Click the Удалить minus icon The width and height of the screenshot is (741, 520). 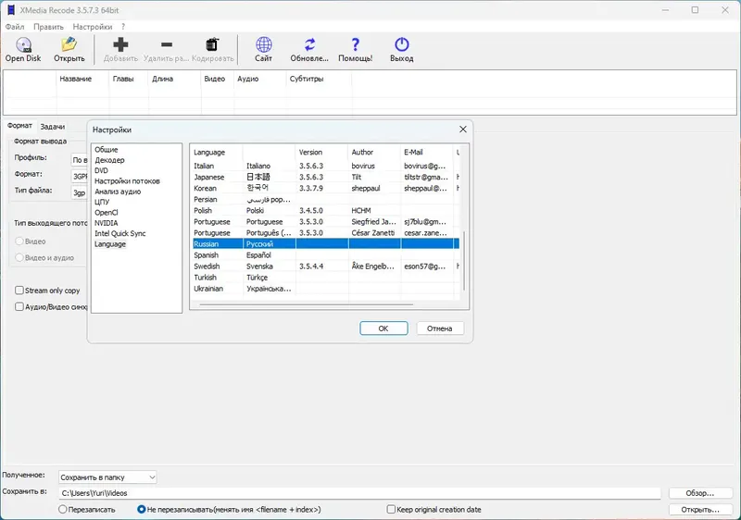pos(166,44)
